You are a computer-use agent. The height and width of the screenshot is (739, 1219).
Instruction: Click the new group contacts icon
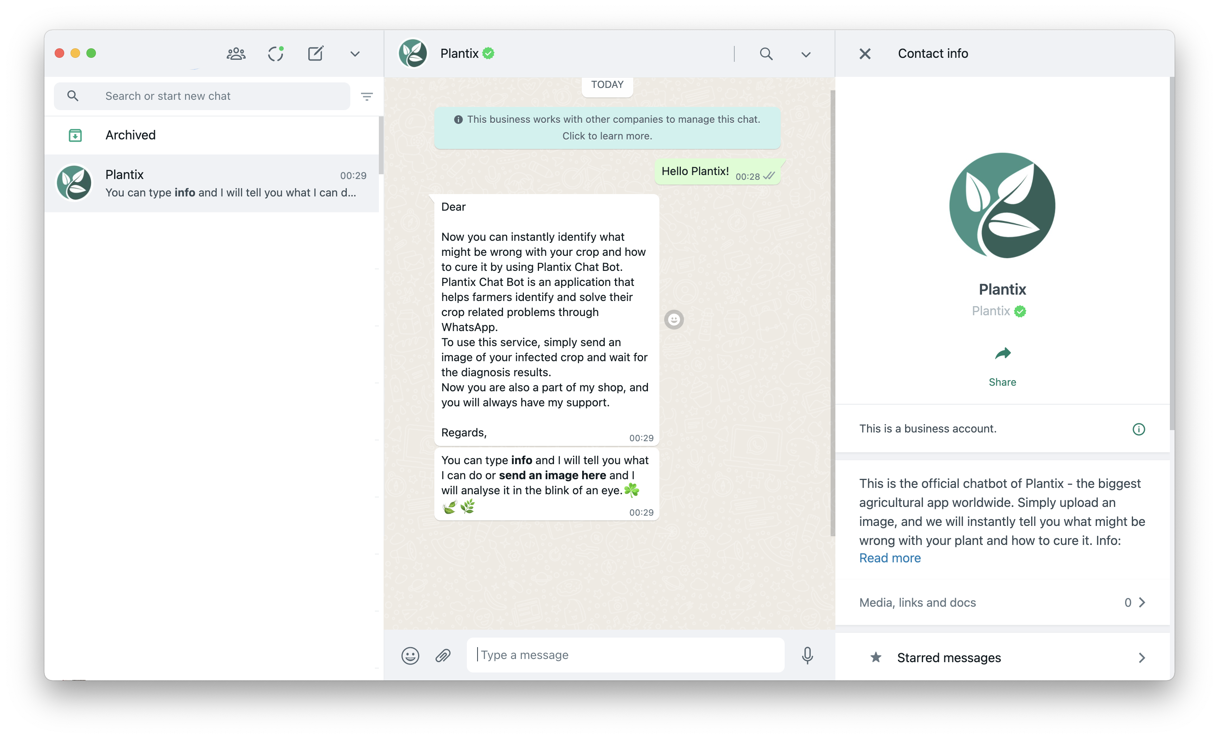click(x=236, y=53)
